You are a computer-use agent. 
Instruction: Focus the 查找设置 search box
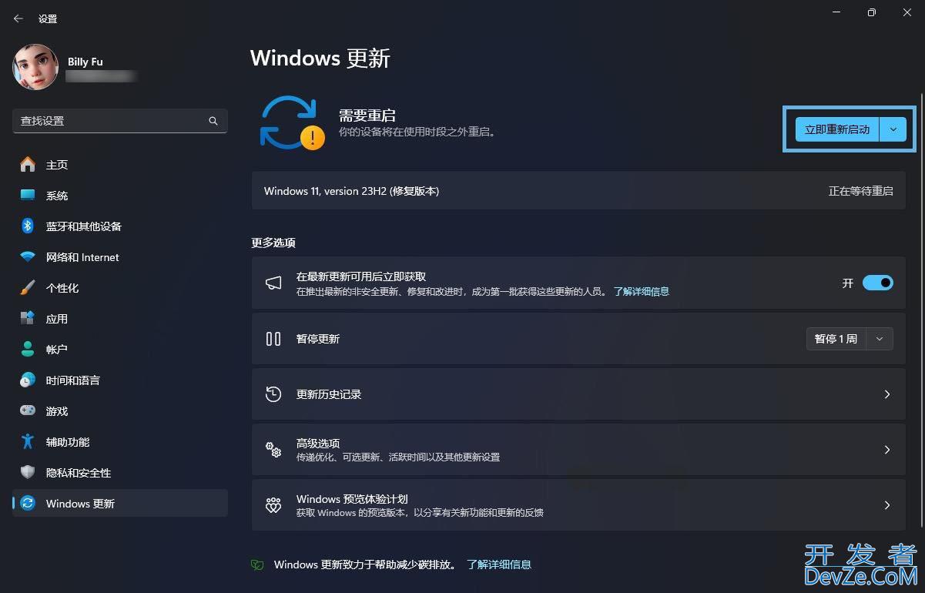tap(120, 121)
